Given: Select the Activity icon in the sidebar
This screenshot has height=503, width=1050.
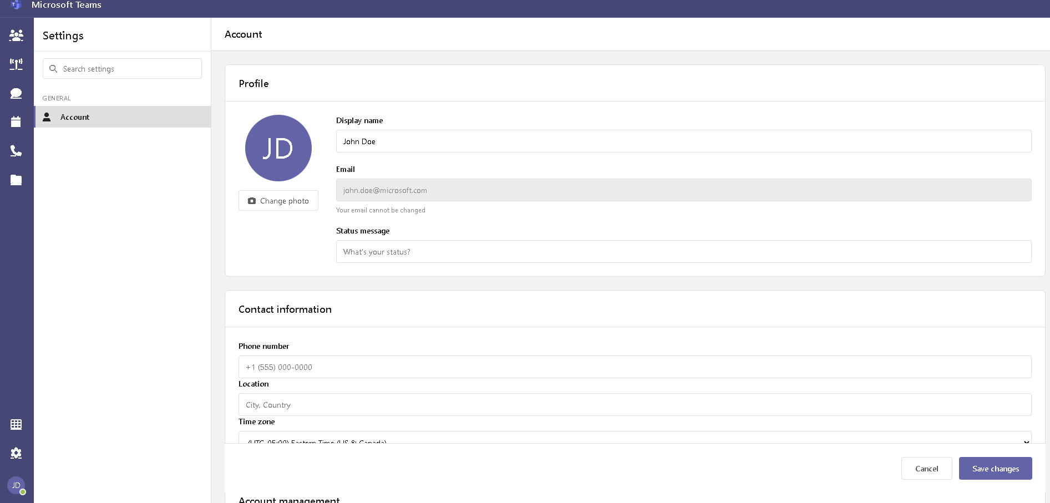Looking at the screenshot, I should click(x=16, y=64).
